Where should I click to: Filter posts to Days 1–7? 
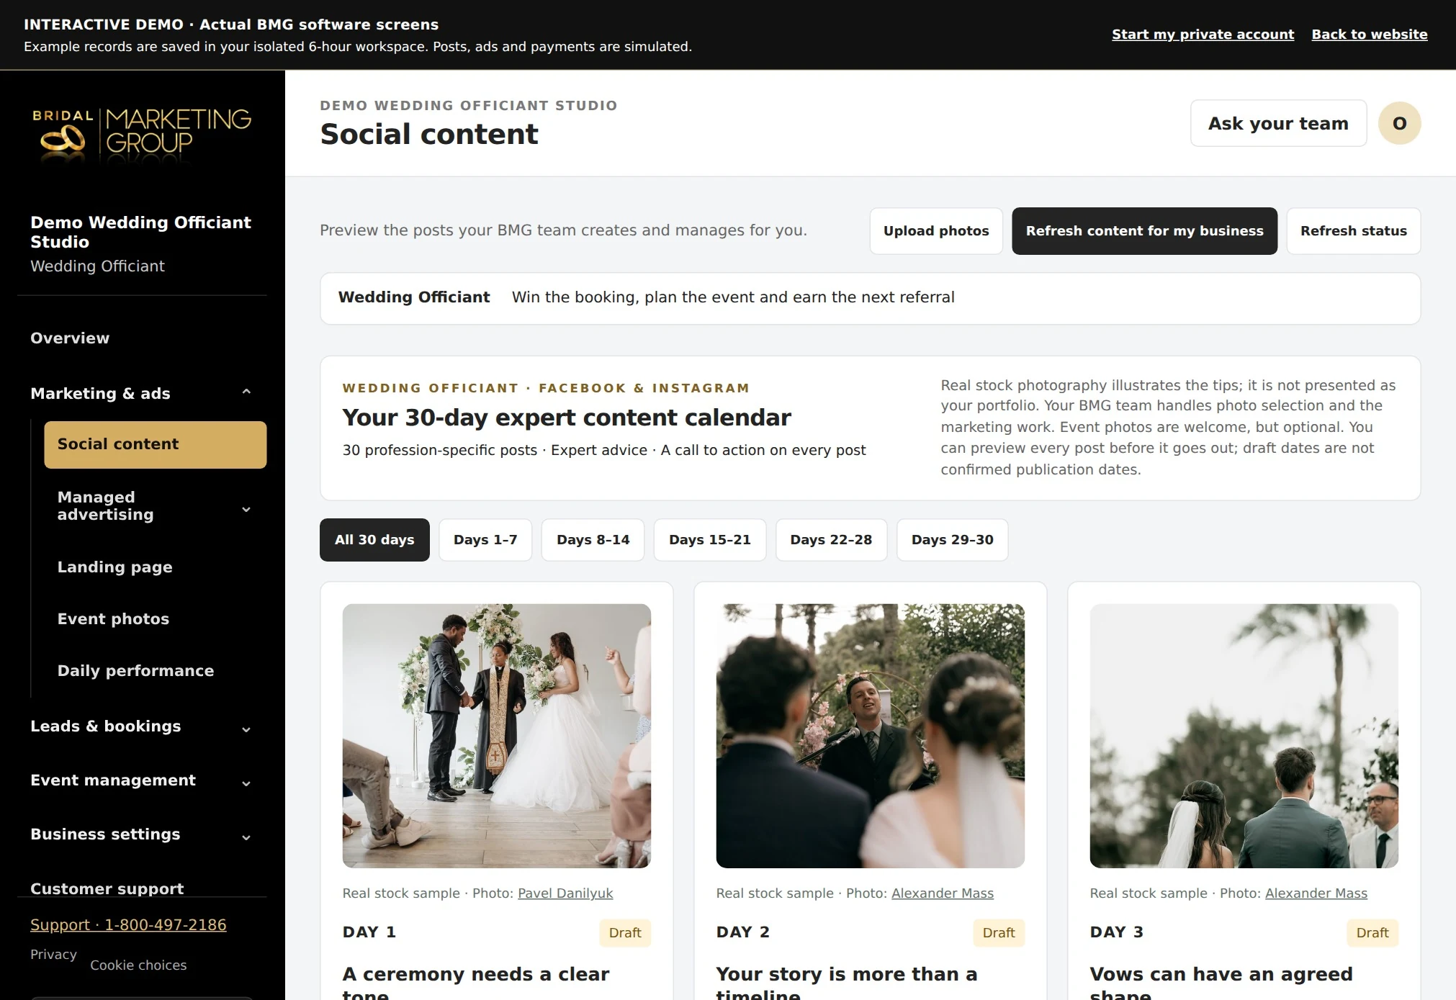tap(485, 540)
